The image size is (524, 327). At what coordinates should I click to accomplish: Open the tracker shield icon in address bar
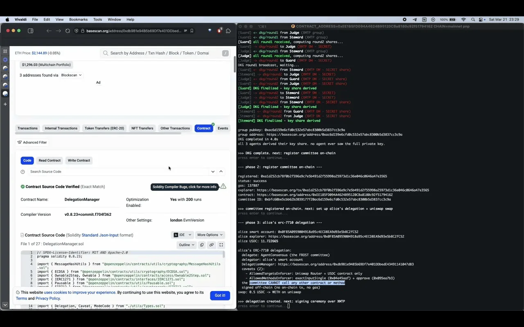(76, 31)
